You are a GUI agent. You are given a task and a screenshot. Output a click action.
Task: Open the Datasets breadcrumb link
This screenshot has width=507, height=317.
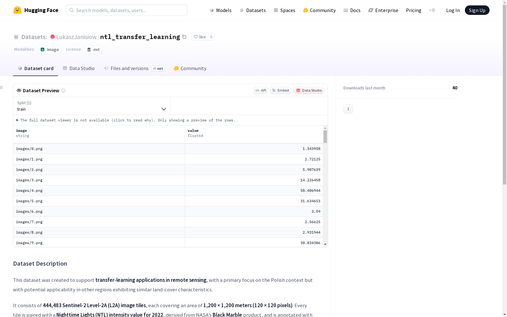[34, 37]
